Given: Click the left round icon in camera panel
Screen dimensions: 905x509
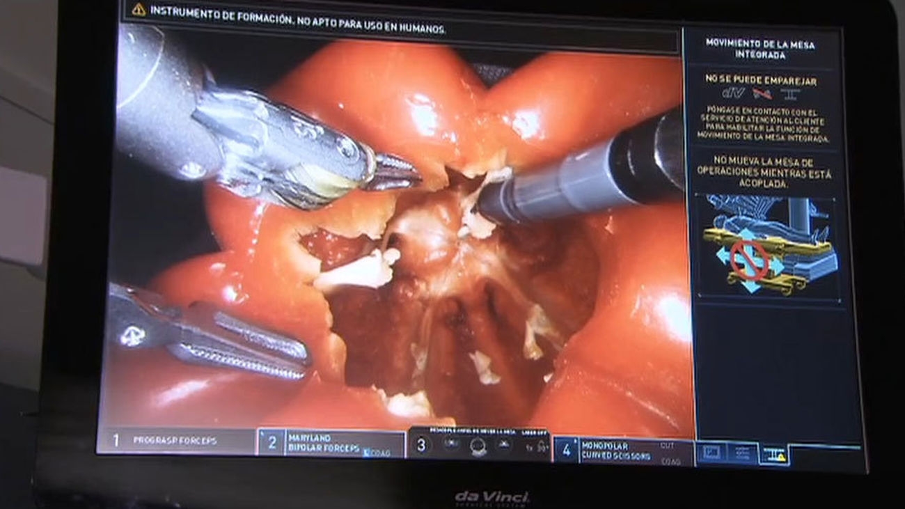Looking at the screenshot, I should point(451,444).
